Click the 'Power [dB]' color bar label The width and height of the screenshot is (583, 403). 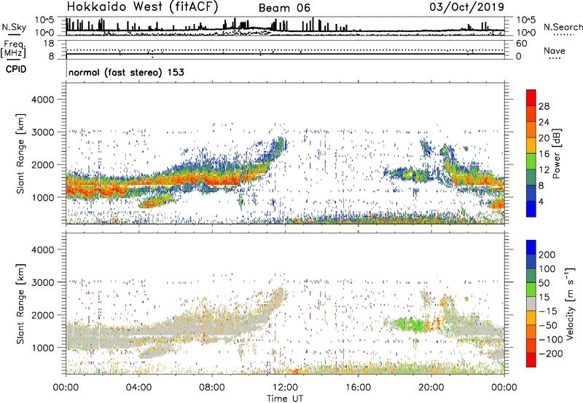(556, 153)
